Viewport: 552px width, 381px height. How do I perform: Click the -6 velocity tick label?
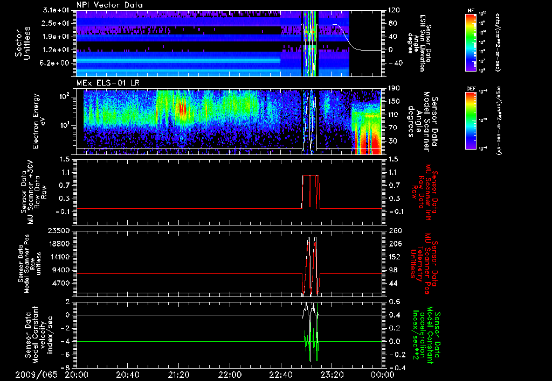pos(66,355)
